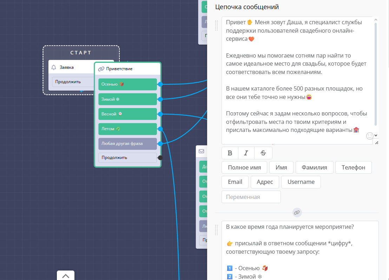Select the Зимой answer option
Image resolution: width=389 pixels, height=280 pixels.
(x=127, y=99)
